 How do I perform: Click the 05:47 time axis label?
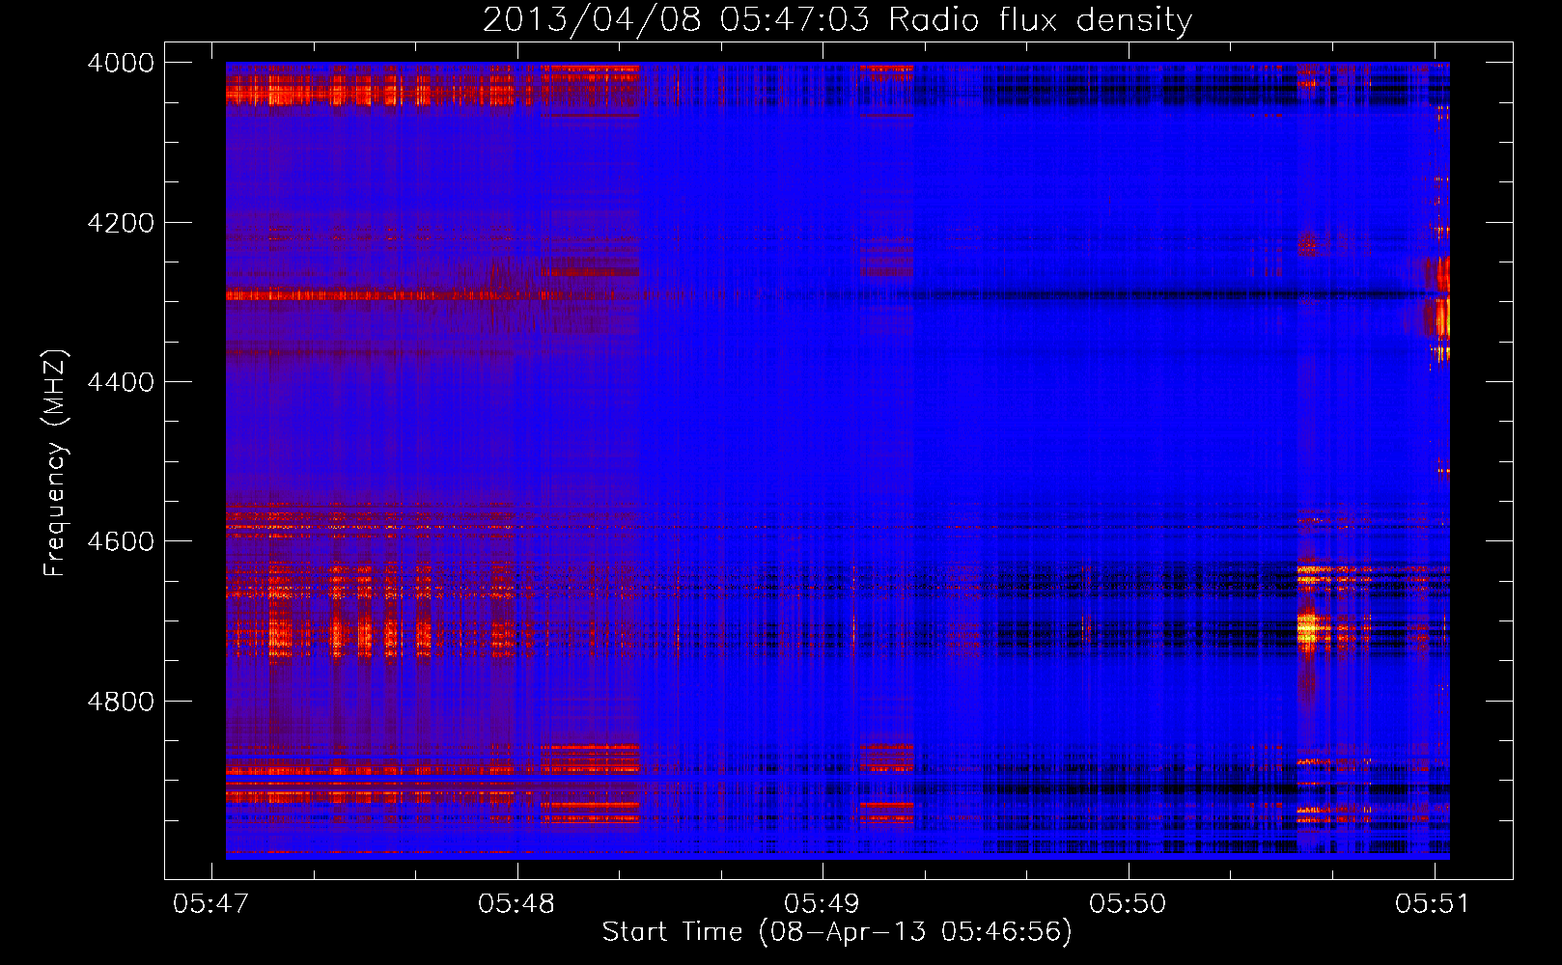[210, 903]
